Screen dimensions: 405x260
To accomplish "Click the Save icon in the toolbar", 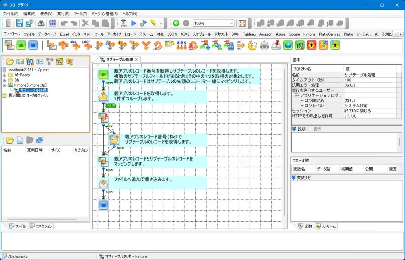I will click(19, 23).
